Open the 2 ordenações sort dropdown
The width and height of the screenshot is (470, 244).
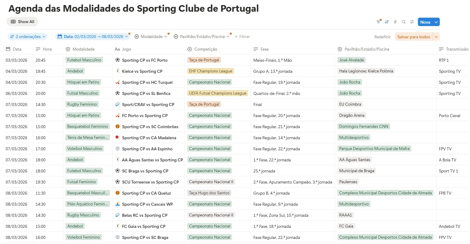click(28, 37)
